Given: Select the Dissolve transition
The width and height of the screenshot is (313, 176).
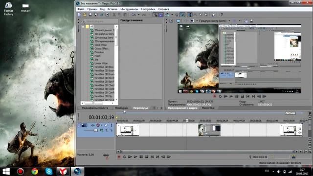Looking at the screenshot, I should tap(99, 52).
